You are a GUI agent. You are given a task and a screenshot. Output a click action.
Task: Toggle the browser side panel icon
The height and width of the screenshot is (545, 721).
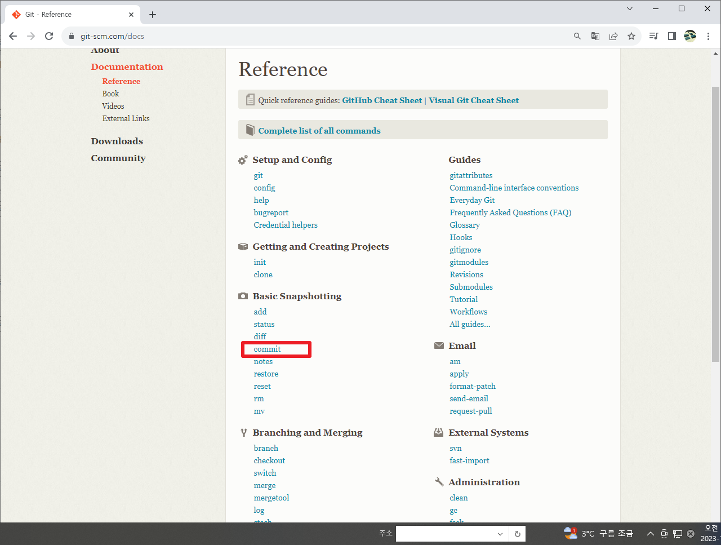671,36
